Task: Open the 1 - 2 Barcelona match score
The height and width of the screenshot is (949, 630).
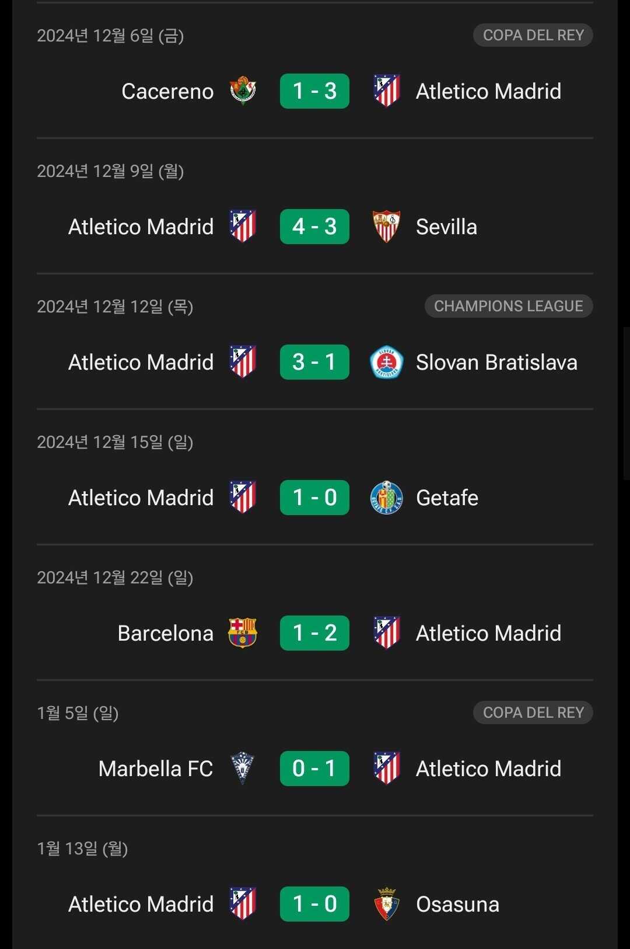Action: click(x=314, y=633)
